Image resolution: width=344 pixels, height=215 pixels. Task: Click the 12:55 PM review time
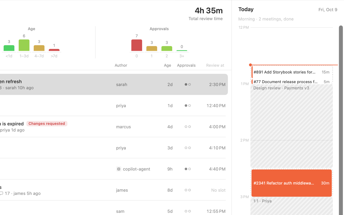pos(216,211)
